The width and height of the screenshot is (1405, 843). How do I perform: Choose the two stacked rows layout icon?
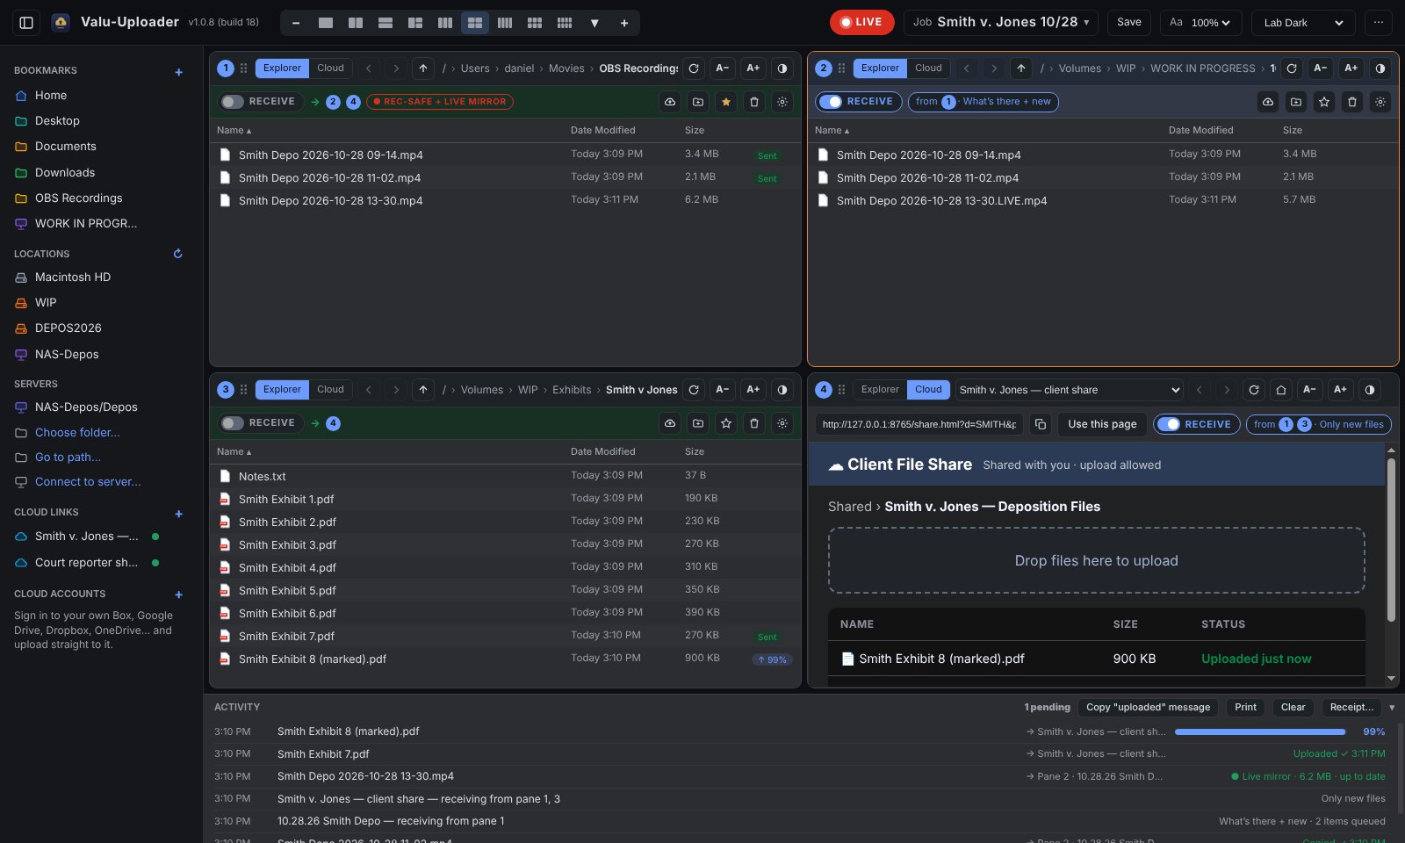click(x=385, y=23)
